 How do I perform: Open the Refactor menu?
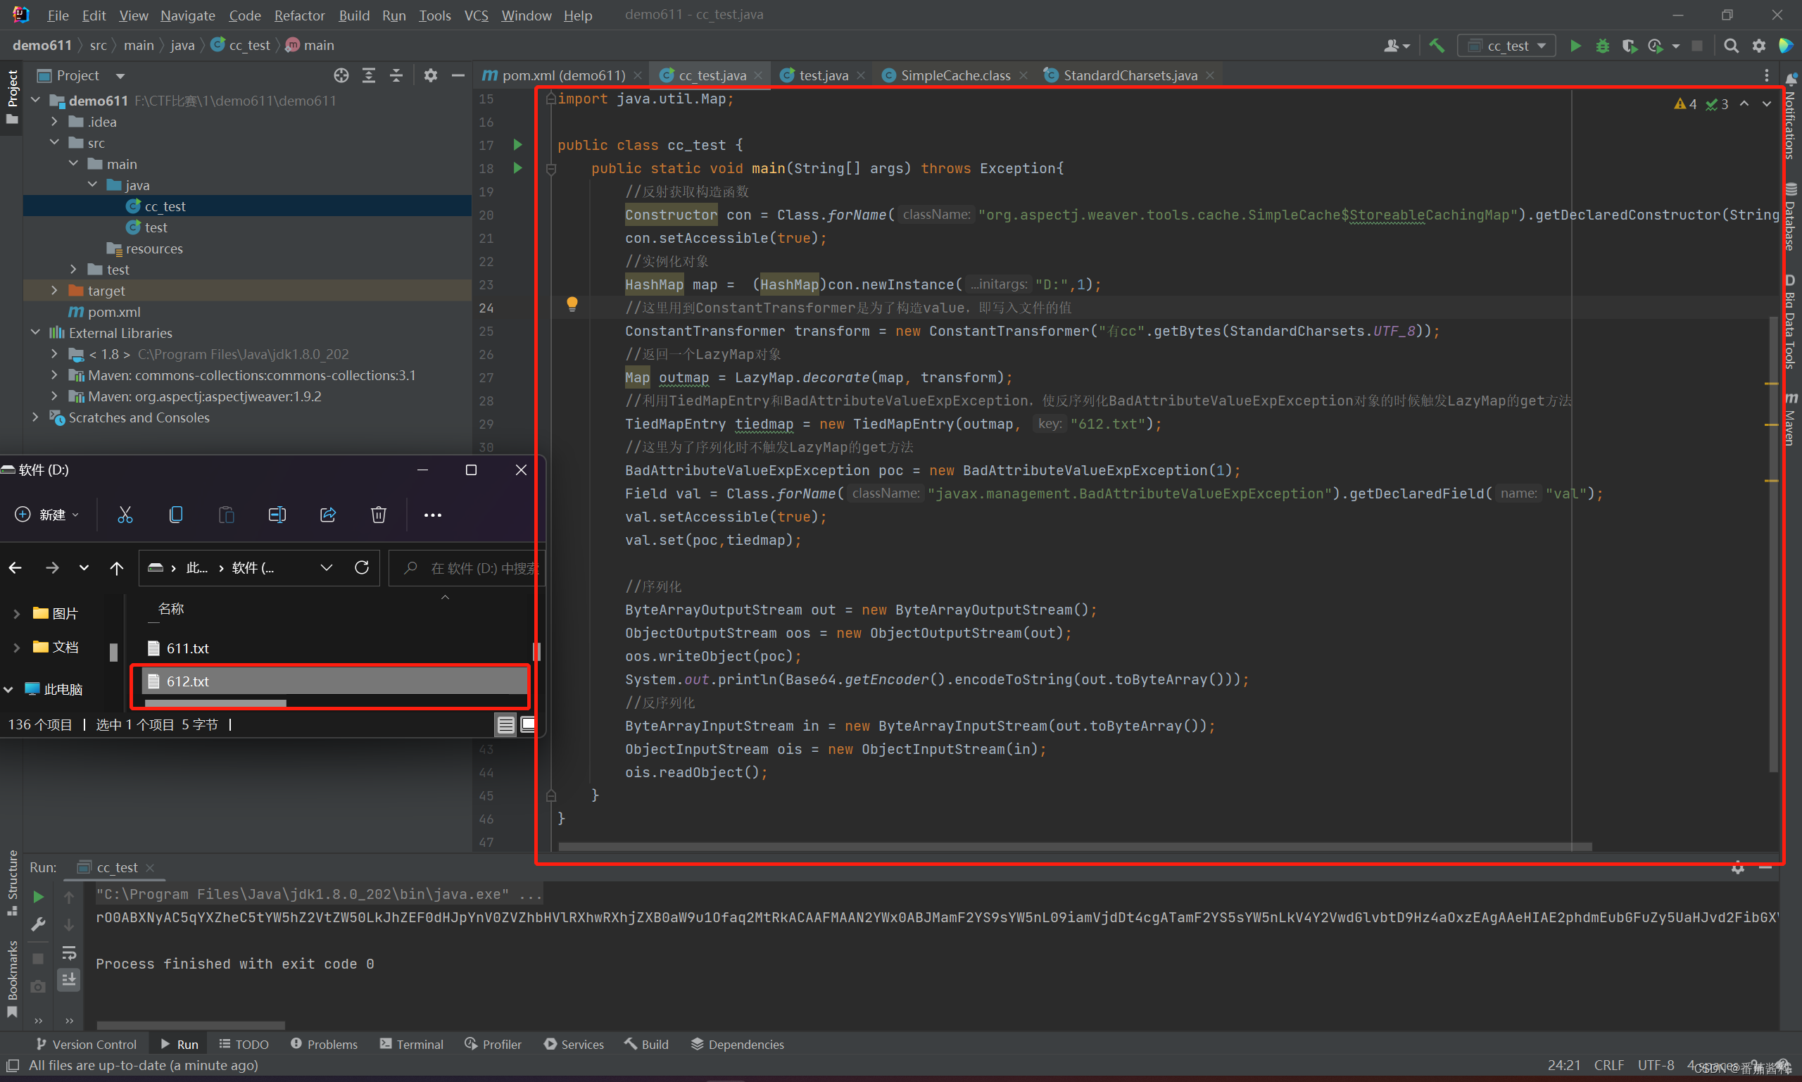(x=299, y=15)
